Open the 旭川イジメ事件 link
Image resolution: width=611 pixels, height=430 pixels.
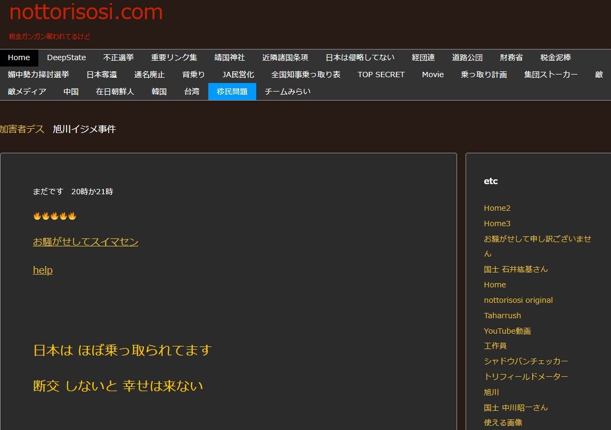(84, 129)
